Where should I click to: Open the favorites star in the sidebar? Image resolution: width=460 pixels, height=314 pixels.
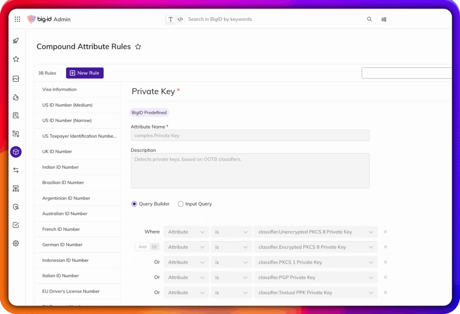[x=16, y=59]
